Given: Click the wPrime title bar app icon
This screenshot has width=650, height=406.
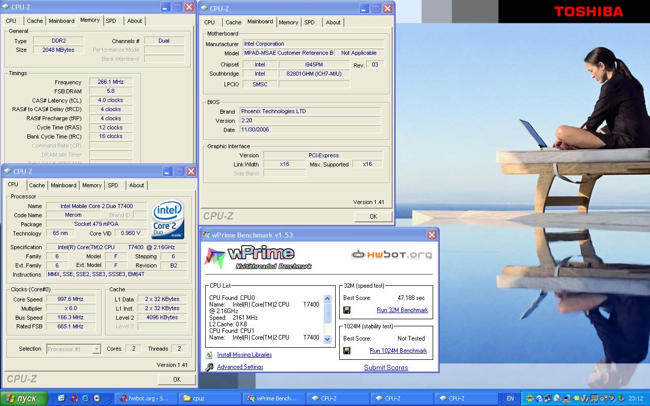Looking at the screenshot, I should coord(206,234).
